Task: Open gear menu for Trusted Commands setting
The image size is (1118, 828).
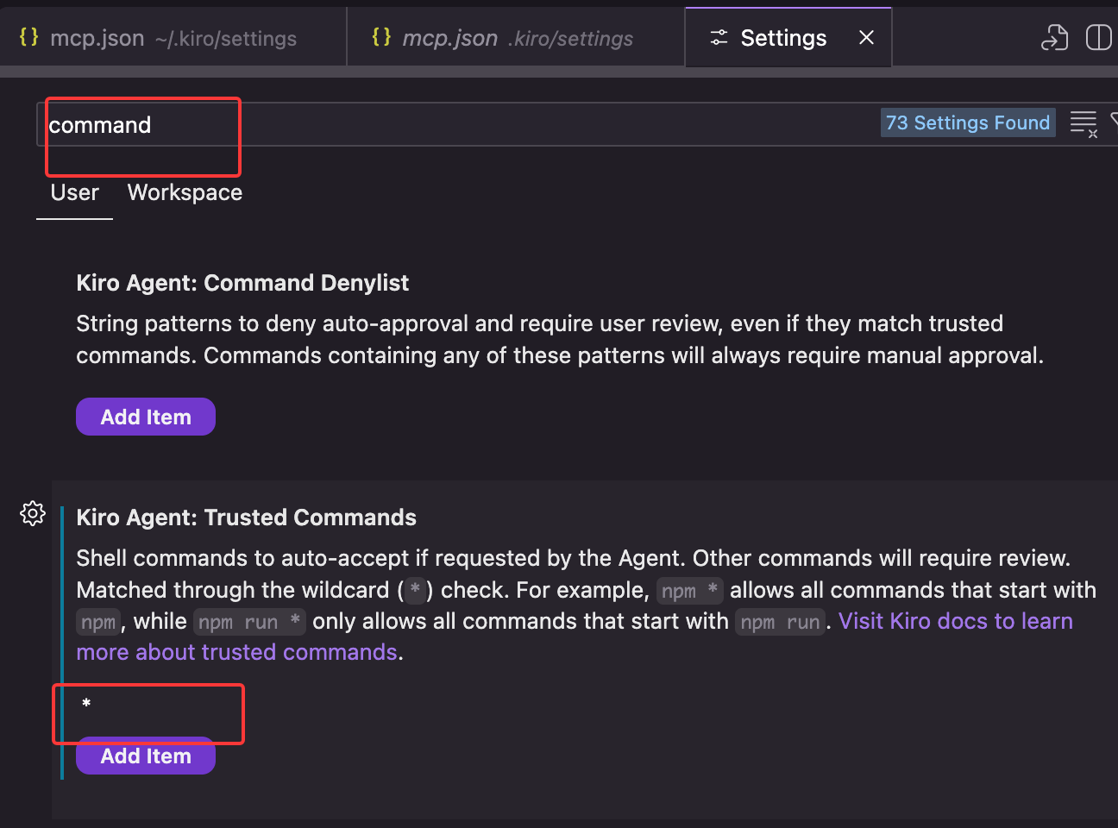Action: pos(33,513)
